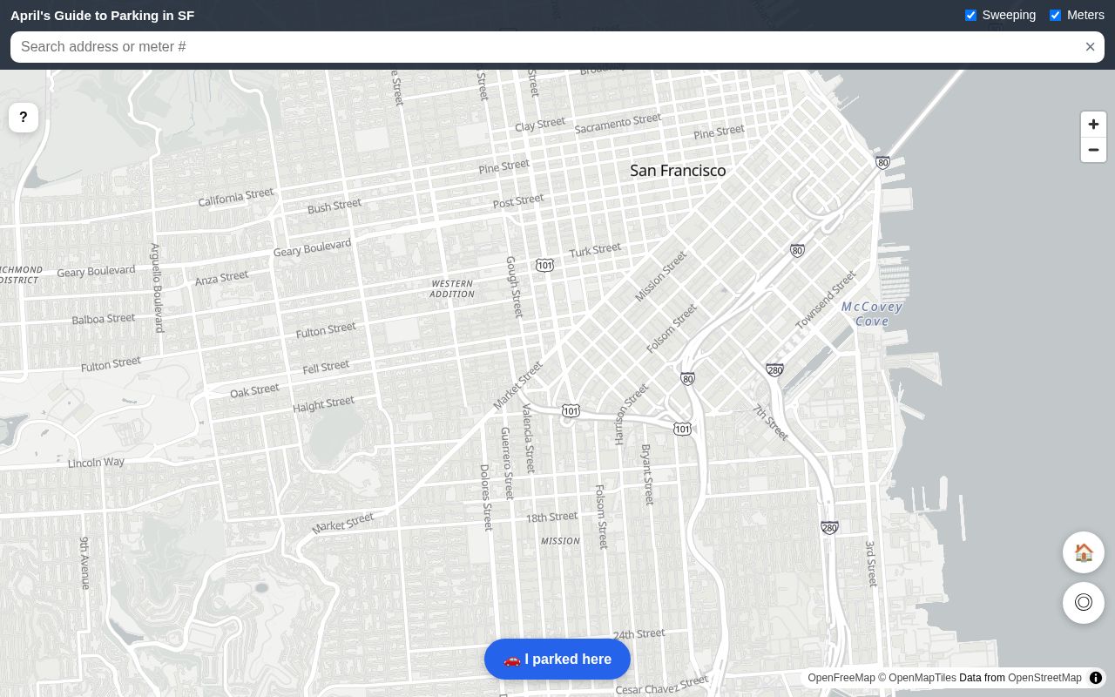Viewport: 1115px width, 697px height.
Task: Zoom in the map with plus button
Action: click(x=1093, y=125)
